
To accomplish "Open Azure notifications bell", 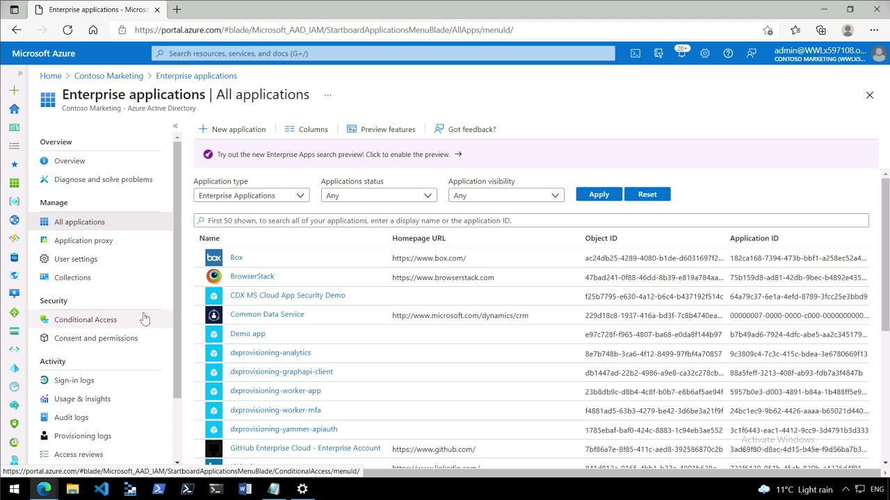I will click(x=681, y=53).
